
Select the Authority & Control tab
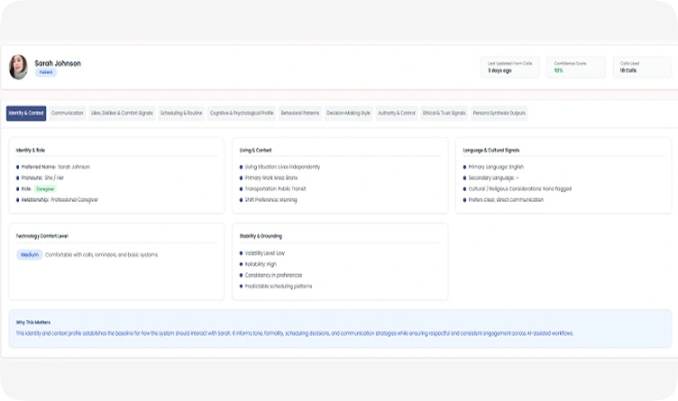pyautogui.click(x=397, y=114)
